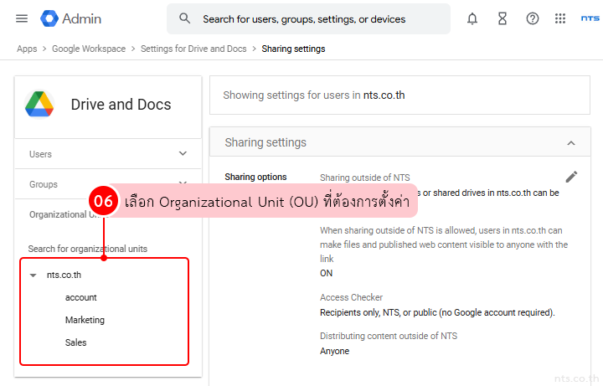Select the Marketing organizational unit
The image size is (603, 386).
[85, 320]
